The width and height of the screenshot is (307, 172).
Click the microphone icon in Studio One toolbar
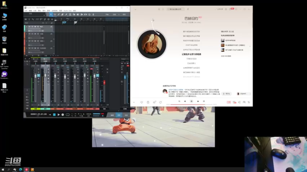pos(93,15)
